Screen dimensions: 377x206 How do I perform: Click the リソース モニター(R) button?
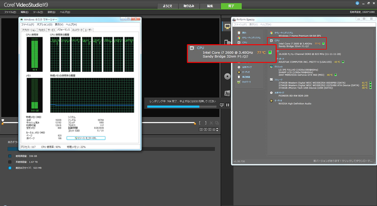coord(86,138)
